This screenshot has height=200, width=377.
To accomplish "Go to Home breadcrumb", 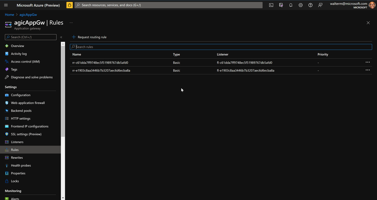I will [x=9, y=15].
